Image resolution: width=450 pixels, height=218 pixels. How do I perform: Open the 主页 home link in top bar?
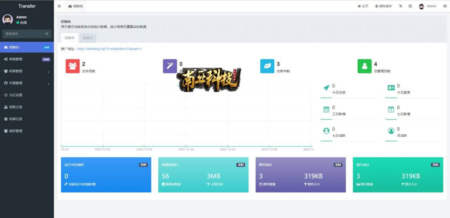point(363,6)
